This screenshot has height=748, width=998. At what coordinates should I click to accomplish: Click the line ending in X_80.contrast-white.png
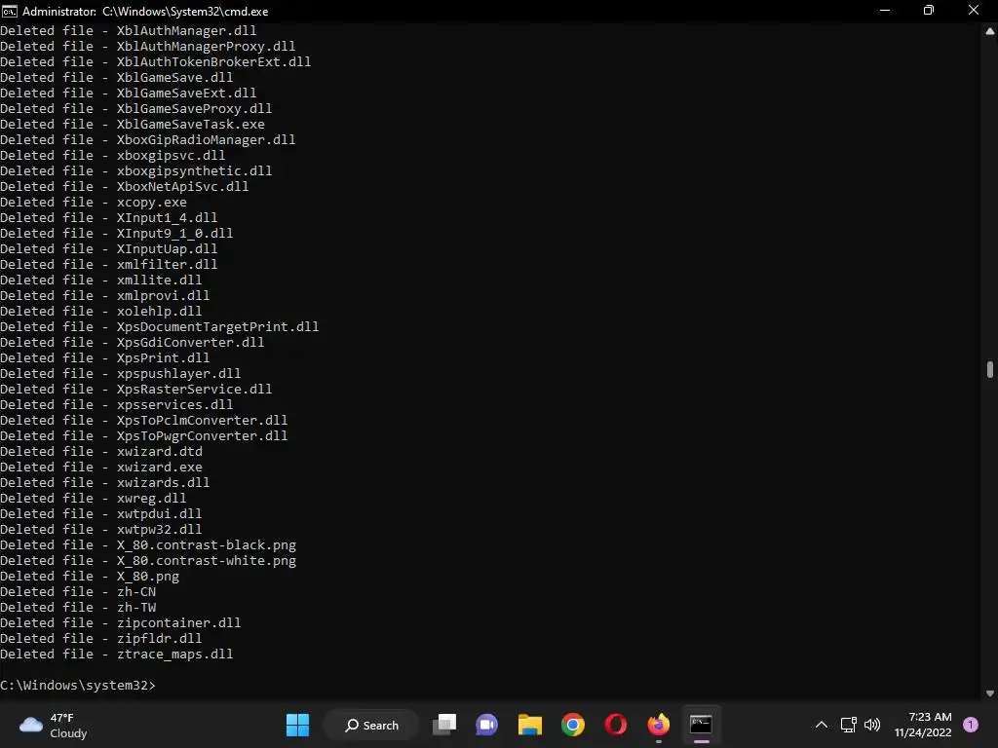tap(148, 560)
